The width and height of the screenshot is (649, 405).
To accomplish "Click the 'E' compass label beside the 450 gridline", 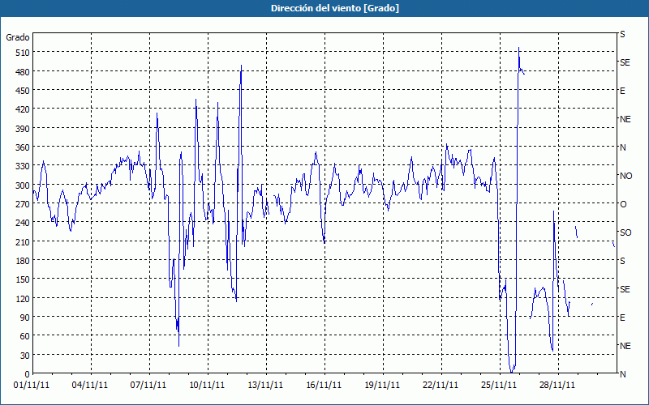I will 622,91.
